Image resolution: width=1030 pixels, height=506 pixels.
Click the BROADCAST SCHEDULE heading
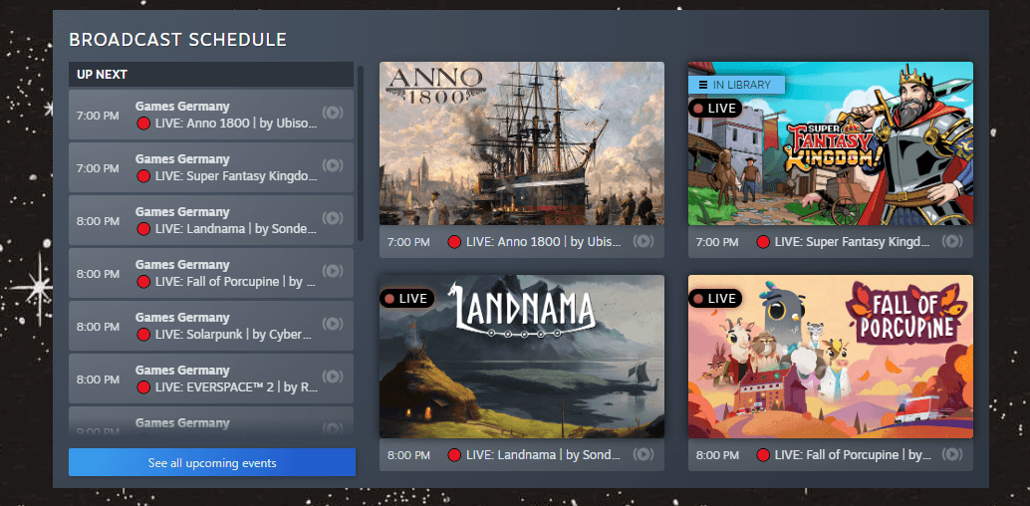point(178,40)
